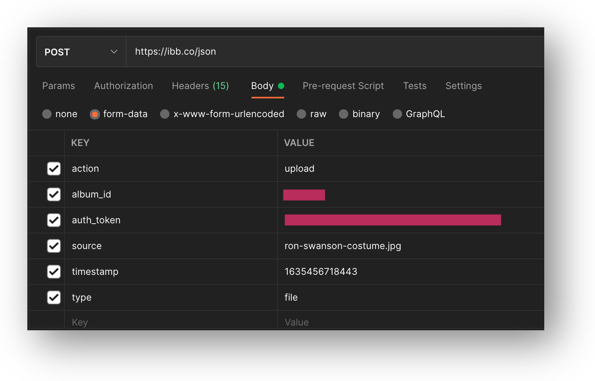Toggle the timestamp row checkbox
Screen dimensions: 595x381
54,272
